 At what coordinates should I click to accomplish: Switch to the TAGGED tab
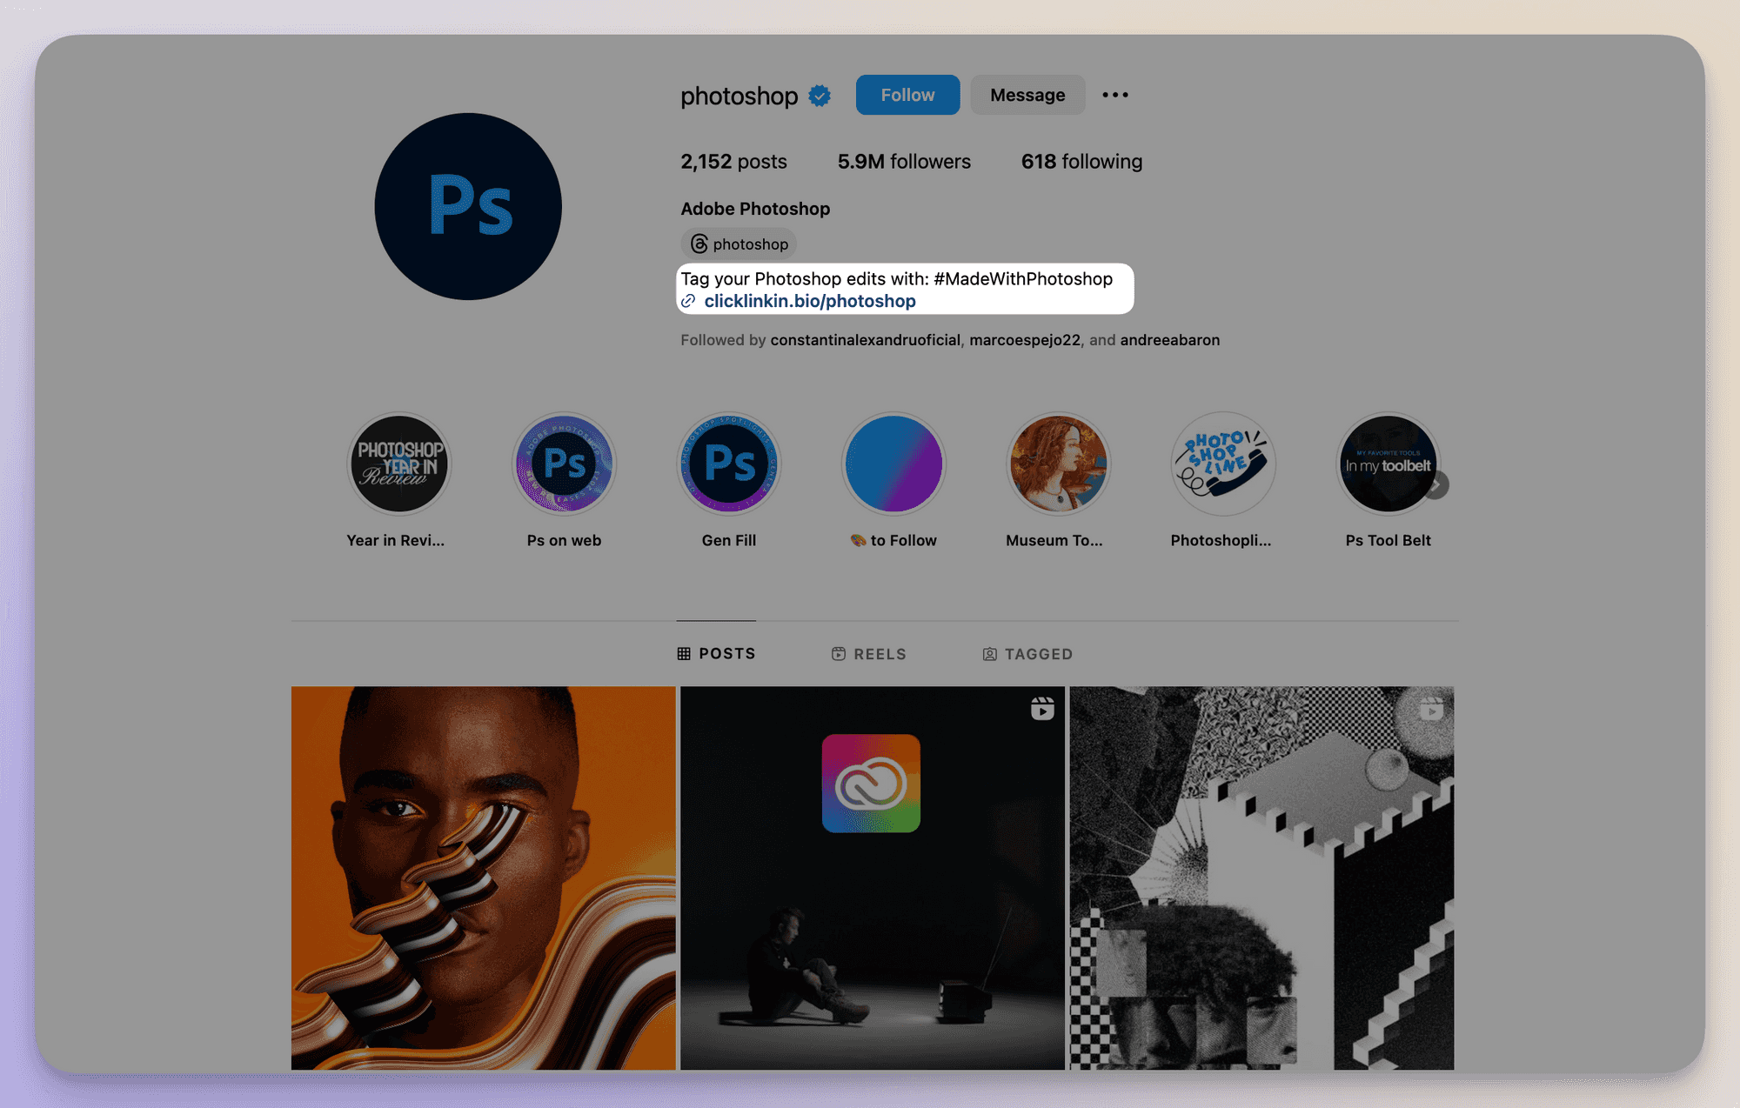point(1027,653)
